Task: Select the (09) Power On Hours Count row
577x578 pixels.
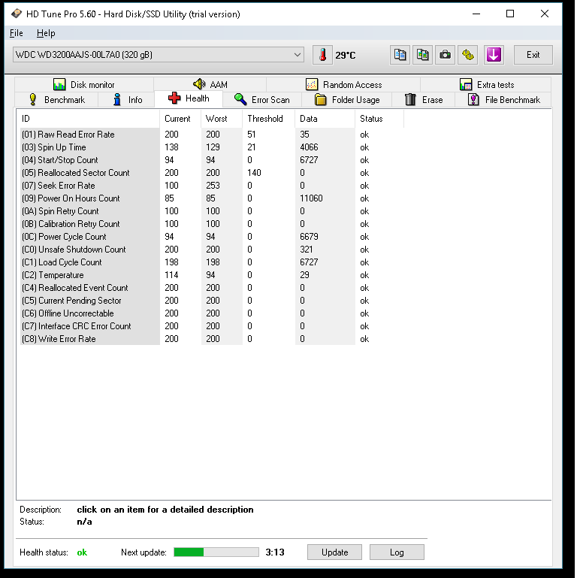Action: click(x=212, y=198)
